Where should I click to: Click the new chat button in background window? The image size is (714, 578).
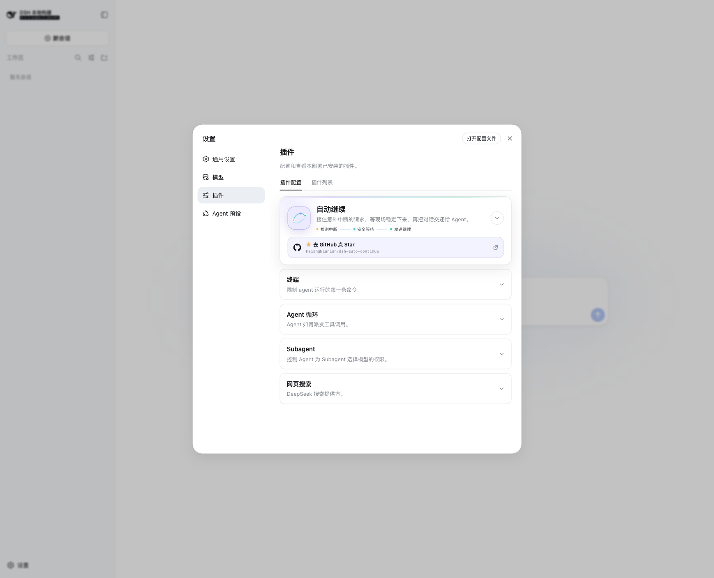[x=58, y=38]
